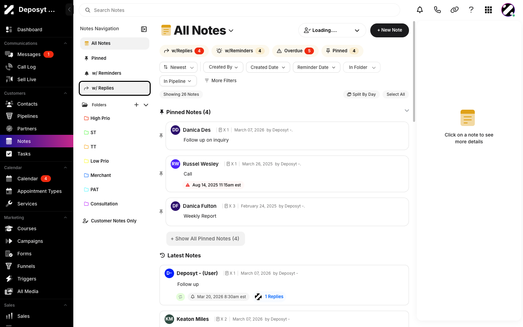Open the Created Date dropdown
Viewport: 523px width, 327px height.
pos(268,67)
